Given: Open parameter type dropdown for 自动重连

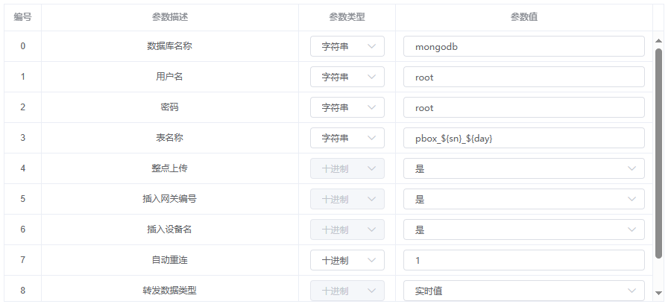Looking at the screenshot, I should click(x=347, y=260).
